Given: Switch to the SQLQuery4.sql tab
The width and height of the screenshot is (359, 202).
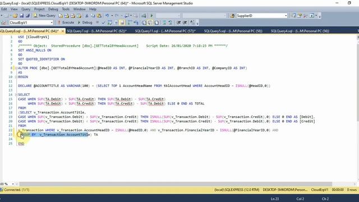Looking at the screenshot, I should tap(300, 31).
